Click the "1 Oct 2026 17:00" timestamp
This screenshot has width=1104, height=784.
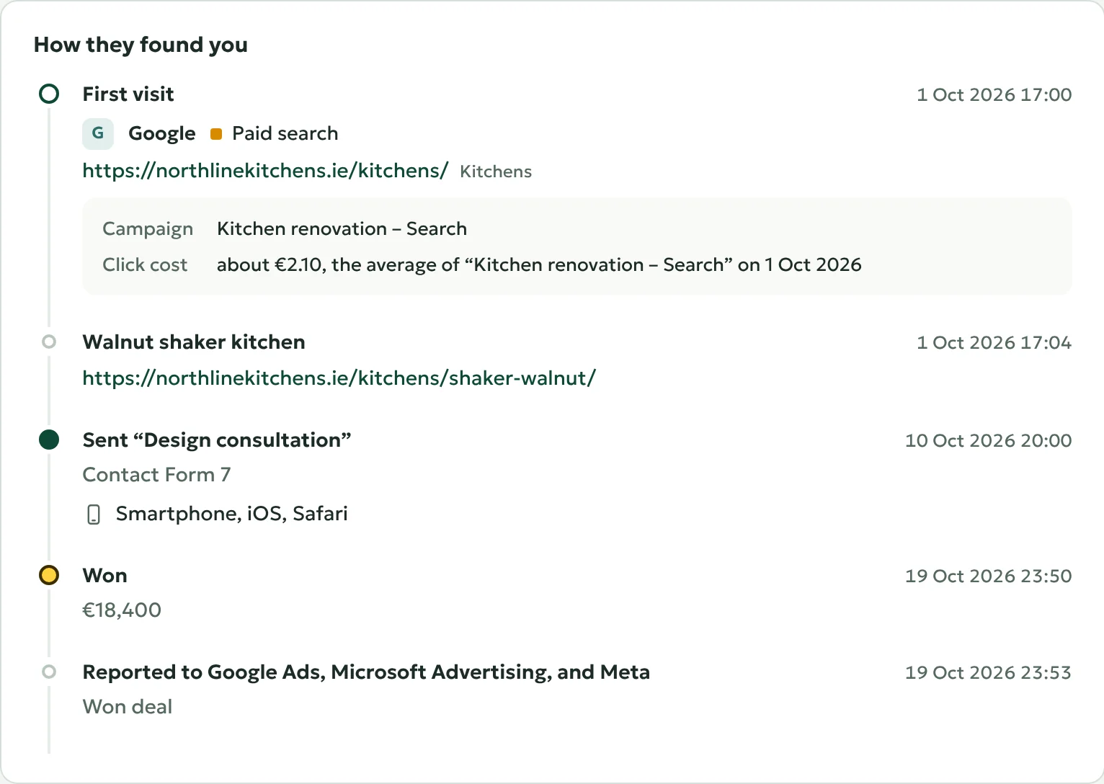994,94
